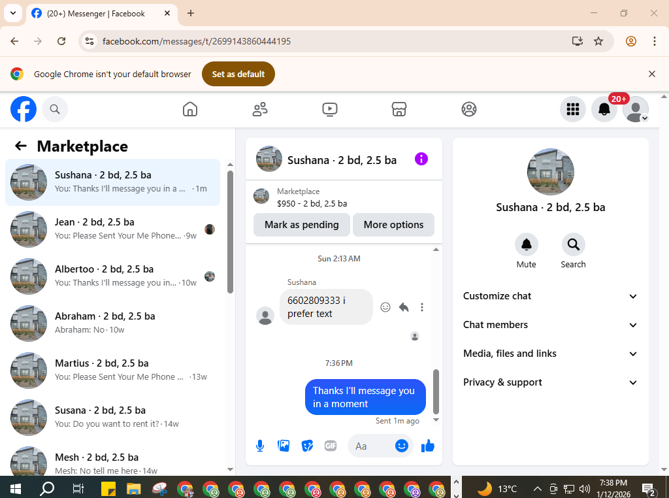Open a new browser tab
This screenshot has width=669, height=498.
click(191, 13)
